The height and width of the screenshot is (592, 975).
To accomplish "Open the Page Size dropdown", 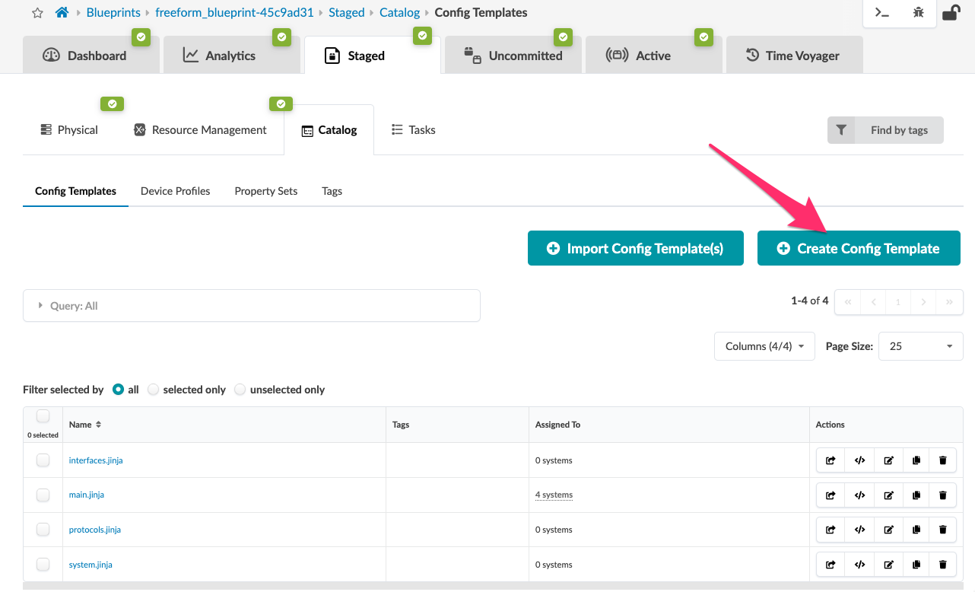I will (920, 345).
